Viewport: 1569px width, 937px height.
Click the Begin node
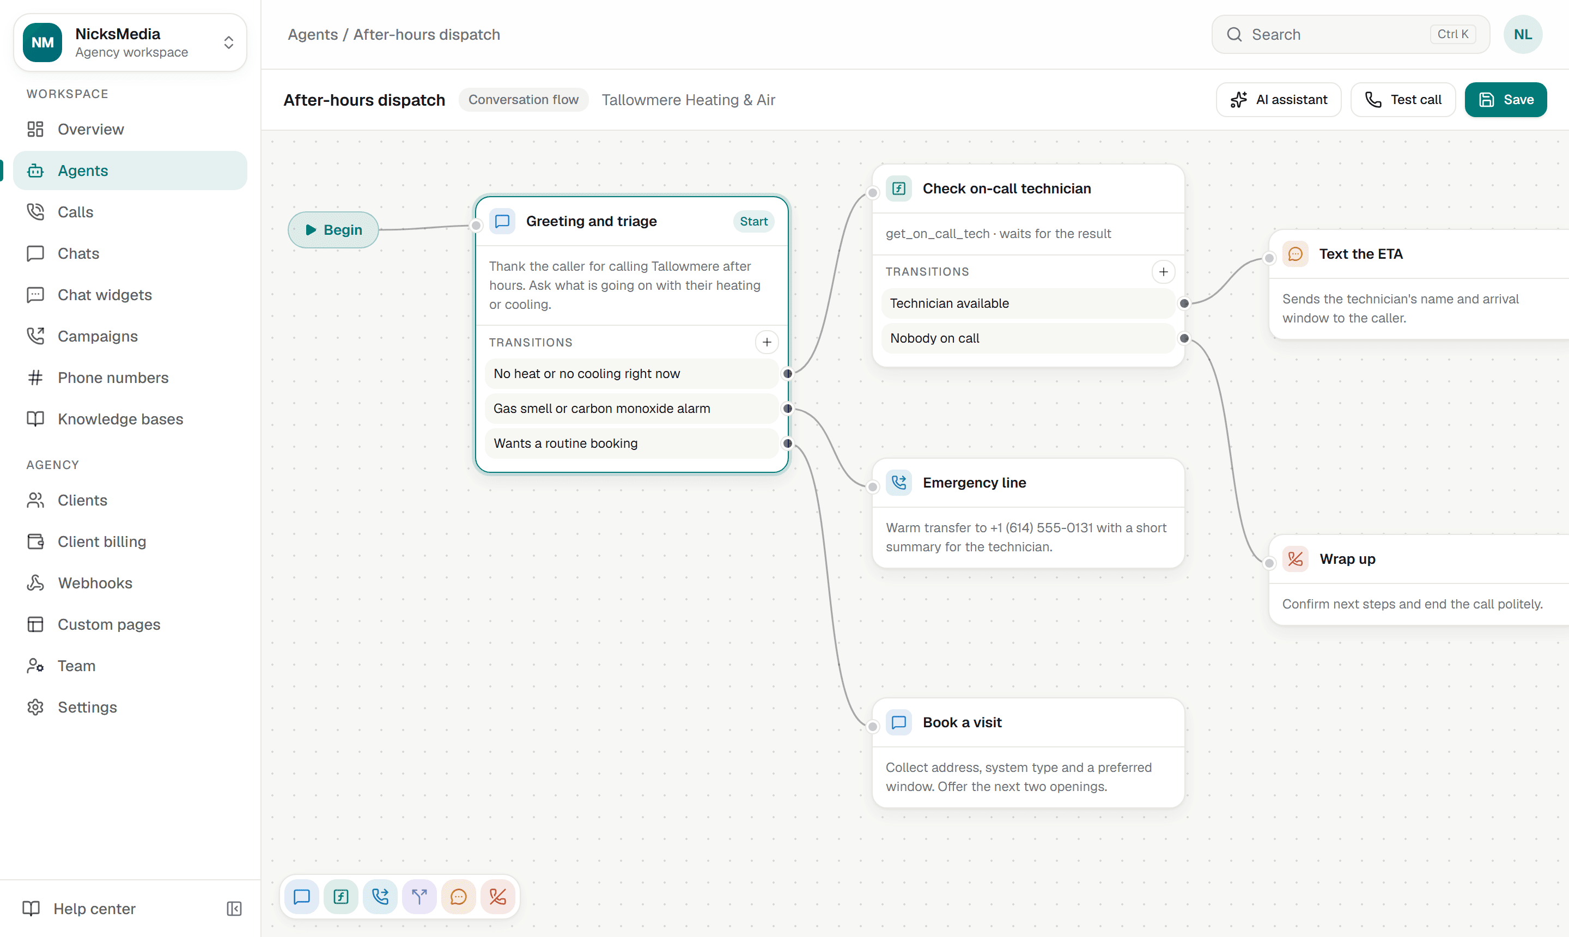tap(333, 230)
